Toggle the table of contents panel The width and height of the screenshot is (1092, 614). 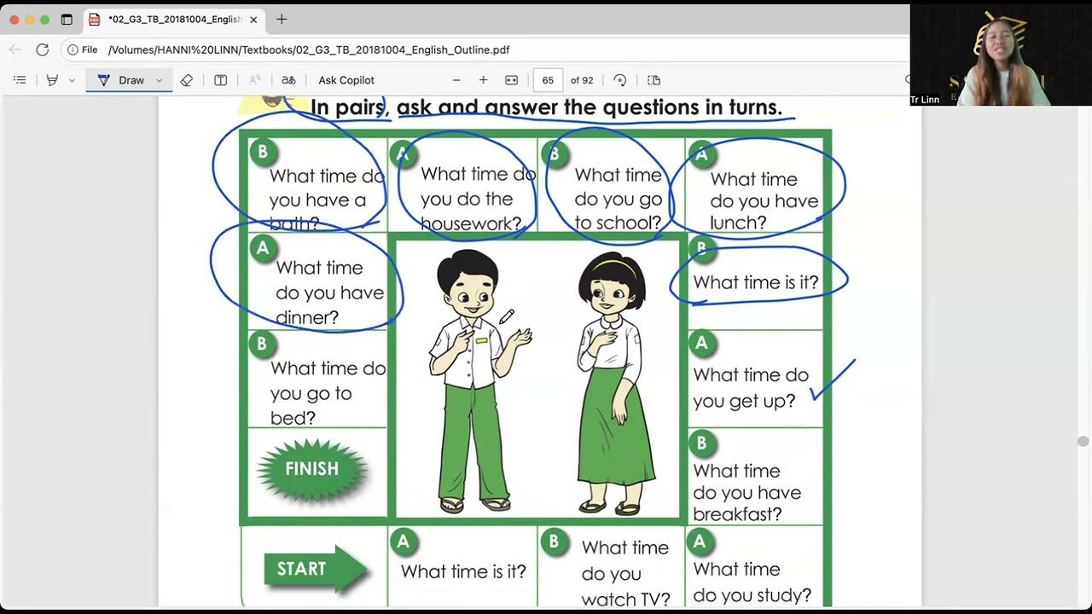pyautogui.click(x=20, y=80)
